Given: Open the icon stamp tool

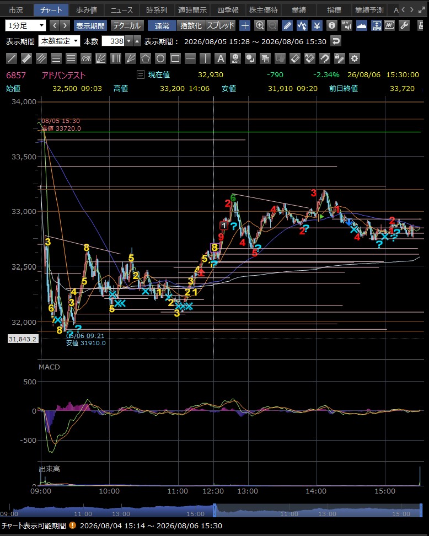Looking at the screenshot, I should point(235,58).
